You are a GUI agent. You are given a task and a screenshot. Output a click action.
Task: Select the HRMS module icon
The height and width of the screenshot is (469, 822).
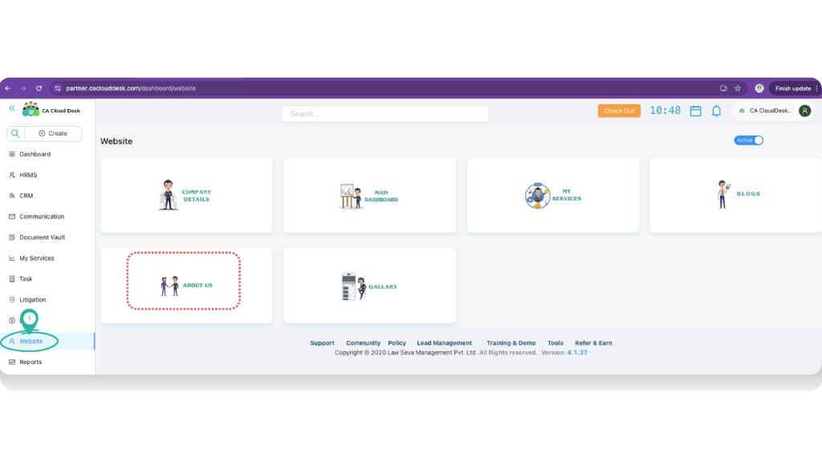12,174
